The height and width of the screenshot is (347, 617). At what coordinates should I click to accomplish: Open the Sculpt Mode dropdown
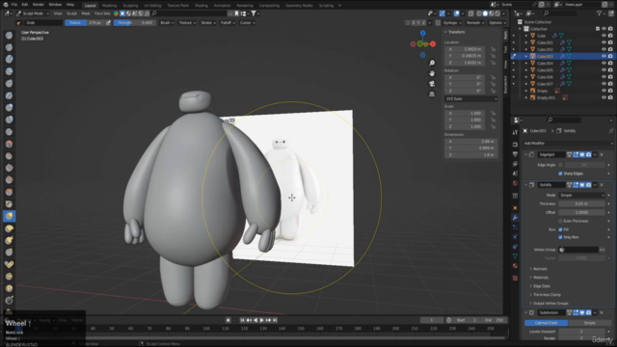[33, 13]
